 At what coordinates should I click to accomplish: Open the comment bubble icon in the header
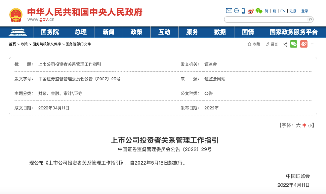(236, 10)
